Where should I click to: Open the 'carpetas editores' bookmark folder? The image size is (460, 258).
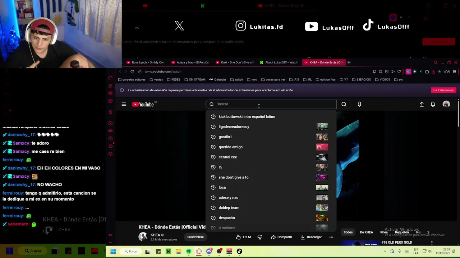tap(132, 80)
